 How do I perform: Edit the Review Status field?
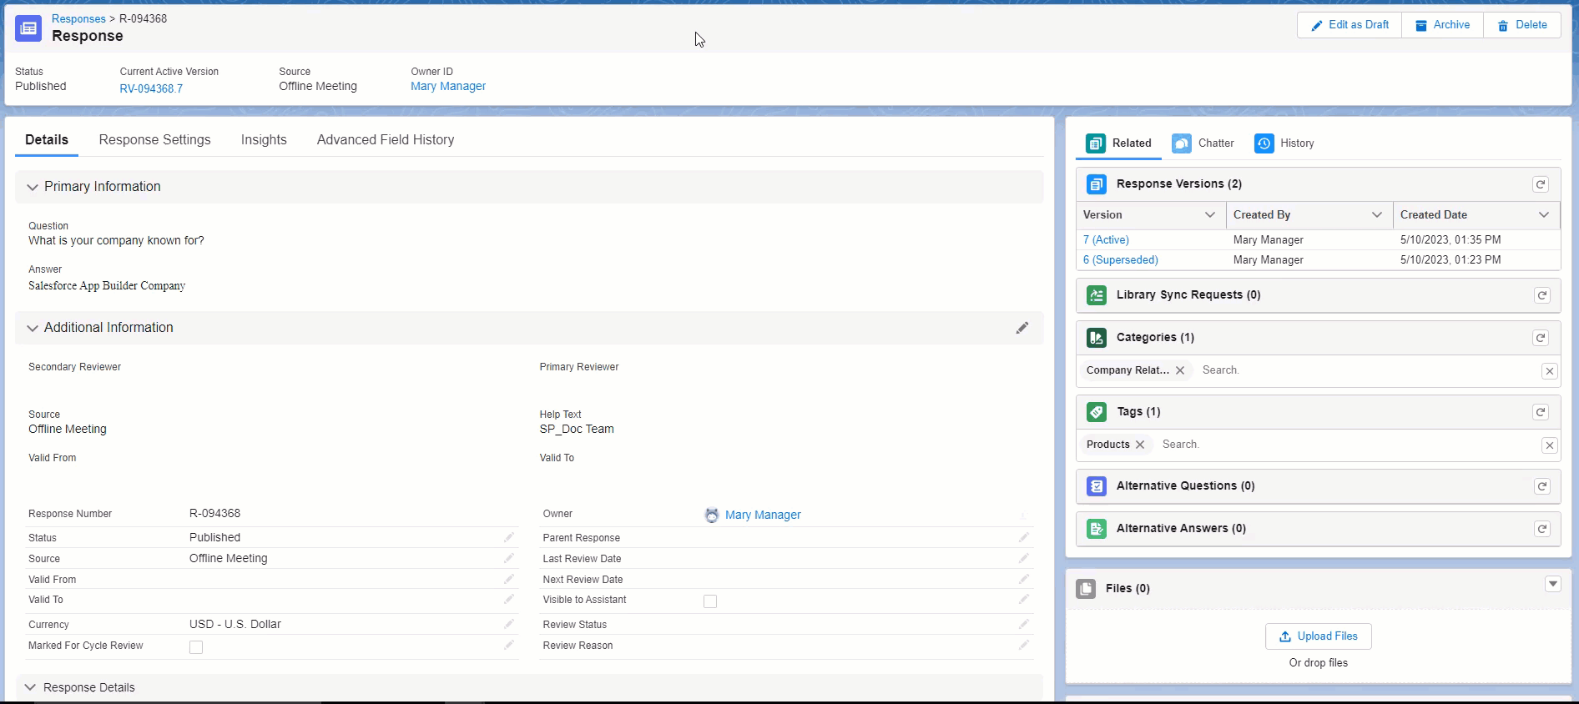click(1023, 625)
